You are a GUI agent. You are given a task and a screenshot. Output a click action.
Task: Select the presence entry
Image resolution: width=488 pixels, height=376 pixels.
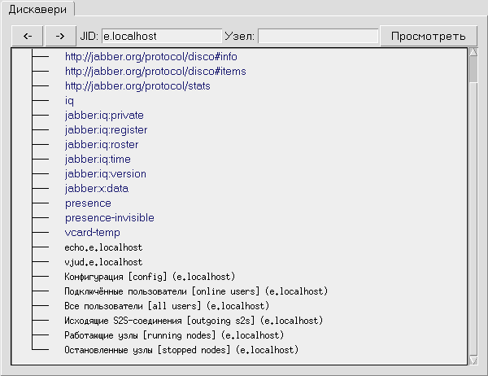88,203
